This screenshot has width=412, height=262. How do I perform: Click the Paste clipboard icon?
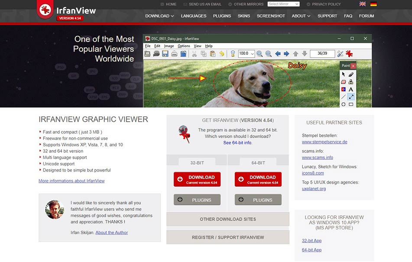pos(213,54)
